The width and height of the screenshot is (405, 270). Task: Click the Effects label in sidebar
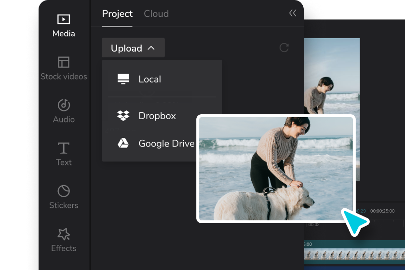[64, 248]
